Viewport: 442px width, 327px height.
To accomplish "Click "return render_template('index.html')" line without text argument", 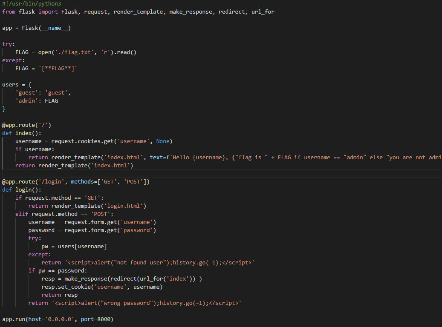I will pos(74,166).
